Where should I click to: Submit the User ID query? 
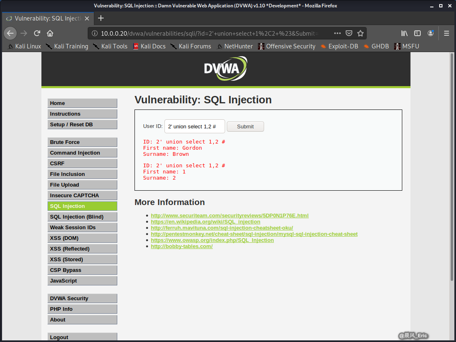click(x=245, y=126)
